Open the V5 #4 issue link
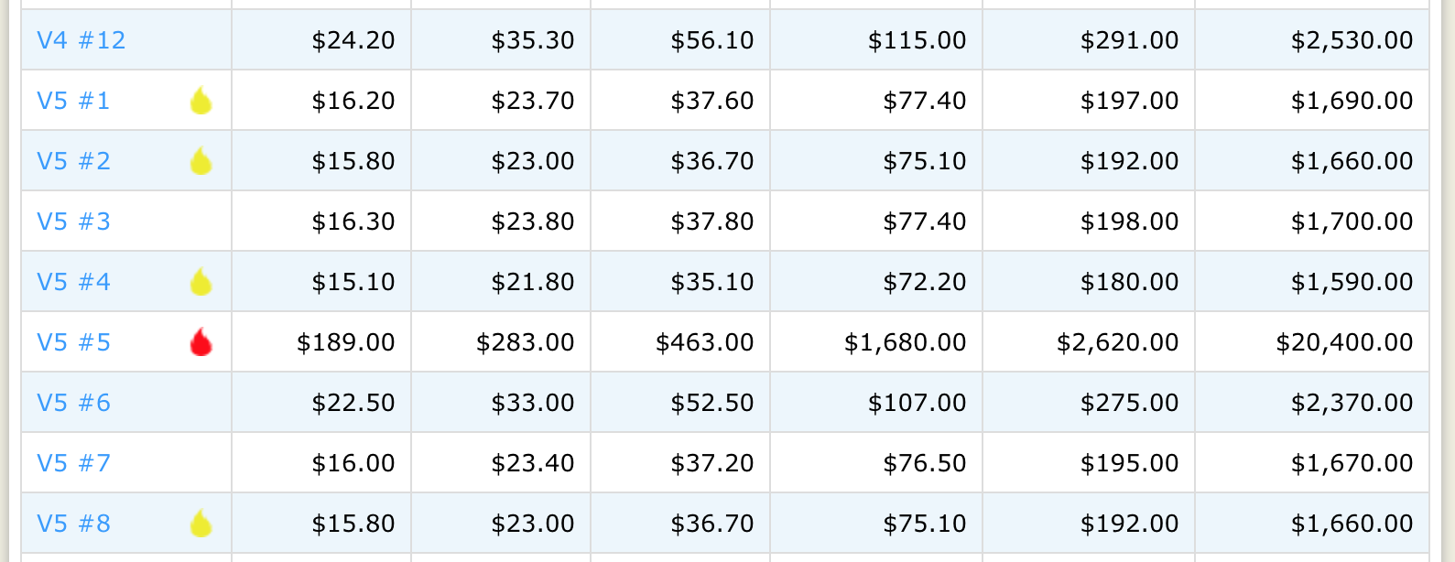 click(x=73, y=282)
